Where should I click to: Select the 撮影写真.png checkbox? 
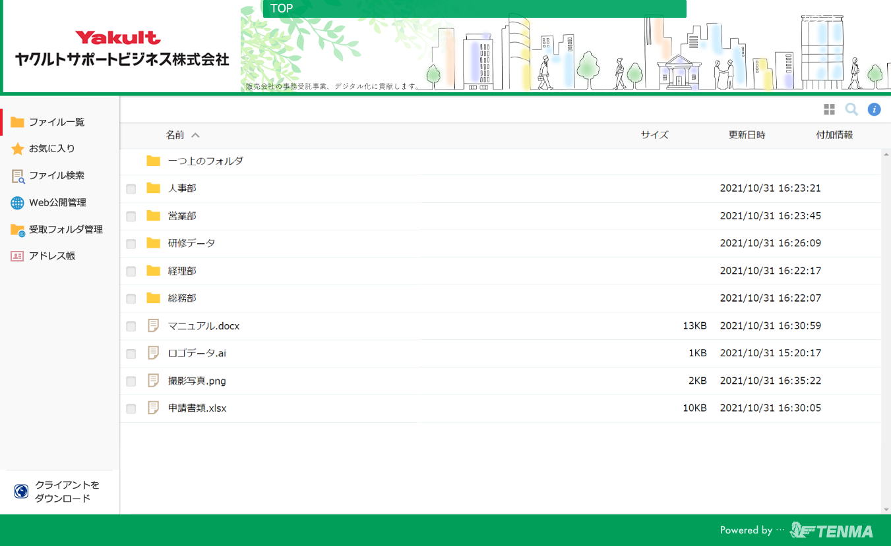(131, 381)
